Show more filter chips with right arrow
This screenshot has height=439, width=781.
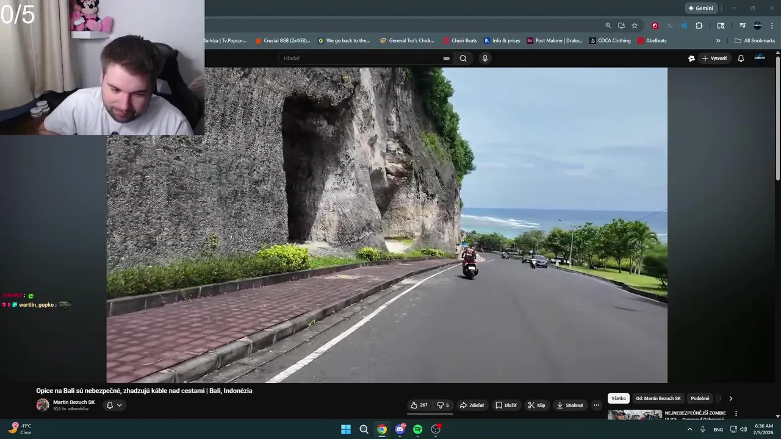730,399
